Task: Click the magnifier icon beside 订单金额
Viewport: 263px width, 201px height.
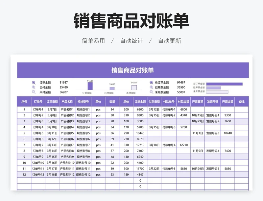Action: tap(34, 83)
